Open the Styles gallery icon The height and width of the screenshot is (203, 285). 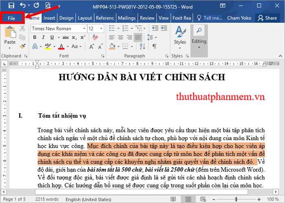180,33
